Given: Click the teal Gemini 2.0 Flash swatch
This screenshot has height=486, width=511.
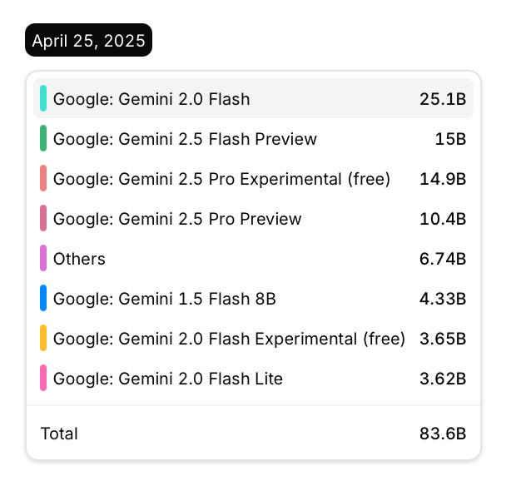Looking at the screenshot, I should pos(43,99).
